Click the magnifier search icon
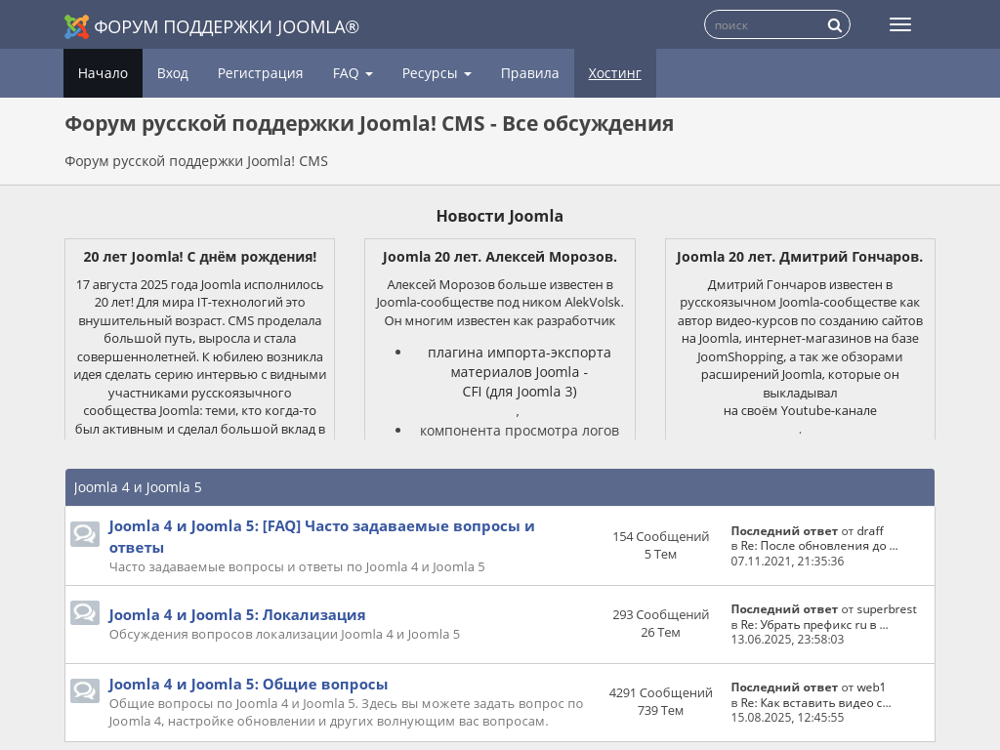 pos(835,25)
